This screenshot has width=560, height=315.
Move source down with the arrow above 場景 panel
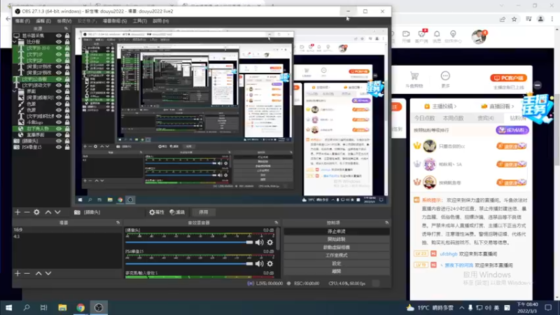(57, 212)
